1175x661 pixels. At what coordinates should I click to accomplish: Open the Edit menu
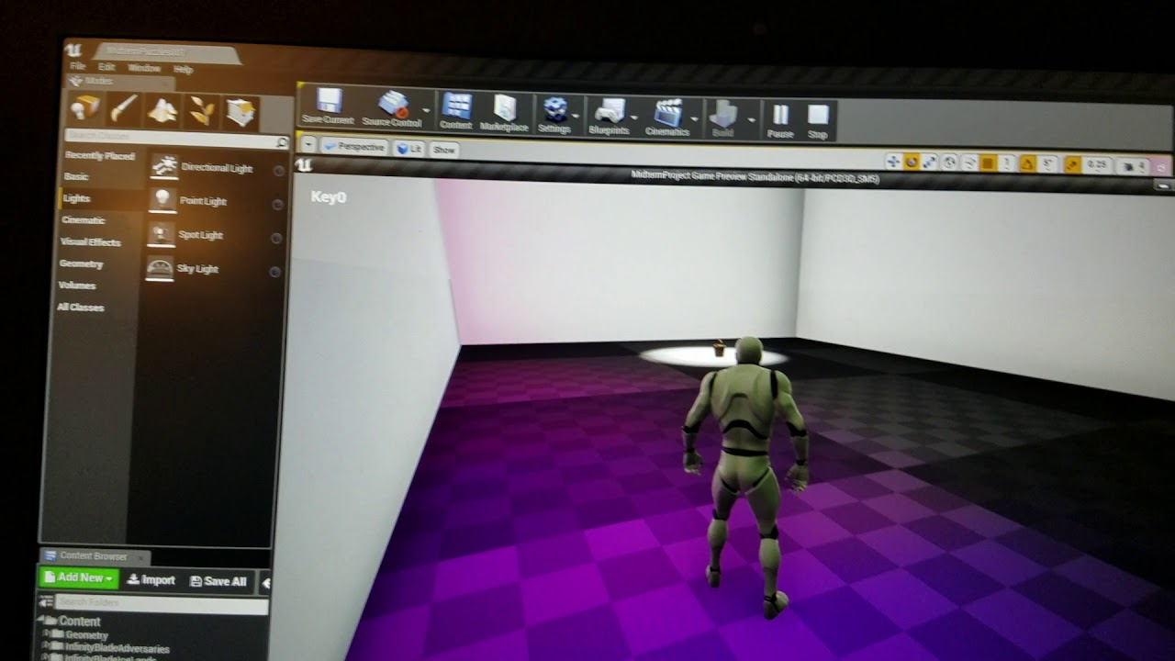coord(106,67)
